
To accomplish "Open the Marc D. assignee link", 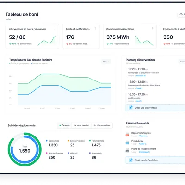I will pyautogui.click(x=139, y=101).
